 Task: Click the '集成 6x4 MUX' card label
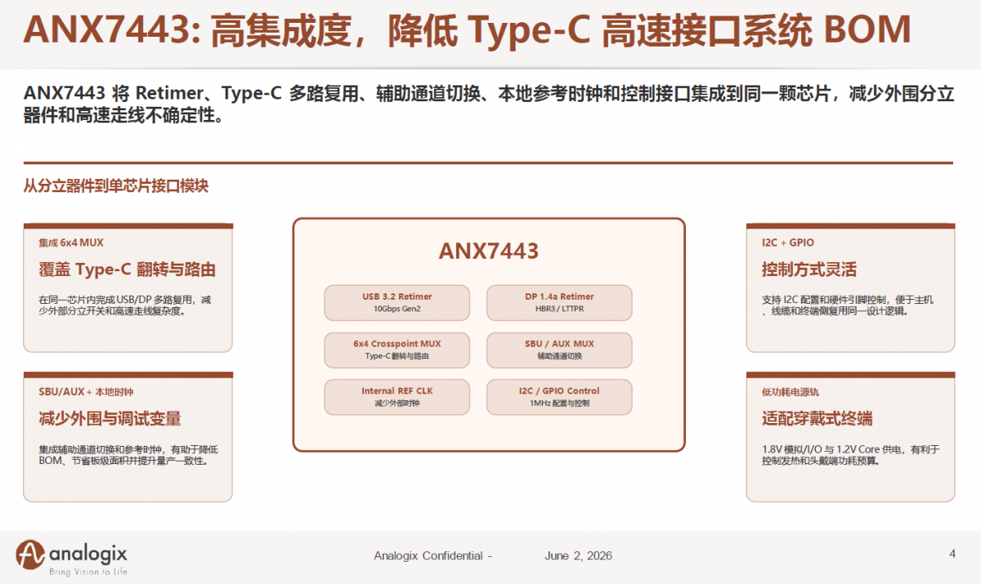click(x=71, y=243)
